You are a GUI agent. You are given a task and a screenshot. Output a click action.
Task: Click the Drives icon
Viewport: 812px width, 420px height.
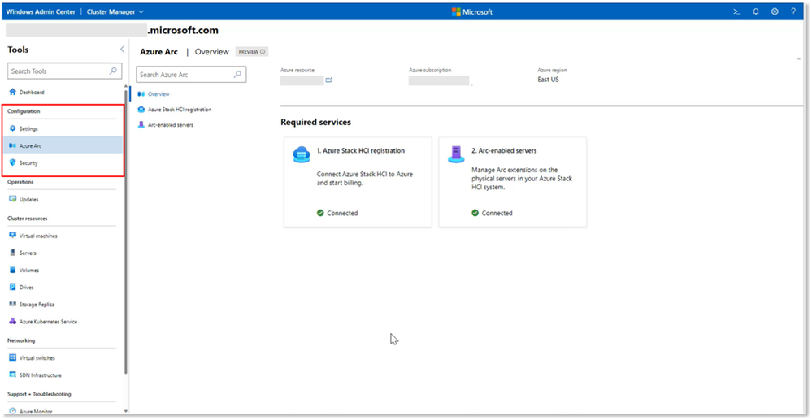[13, 287]
